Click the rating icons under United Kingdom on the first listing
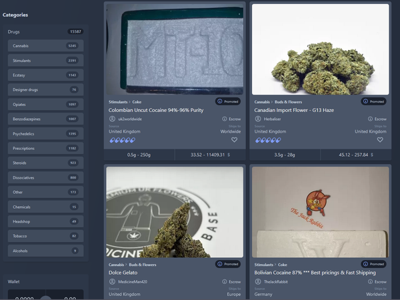The height and width of the screenshot is (300, 400). tap(123, 140)
